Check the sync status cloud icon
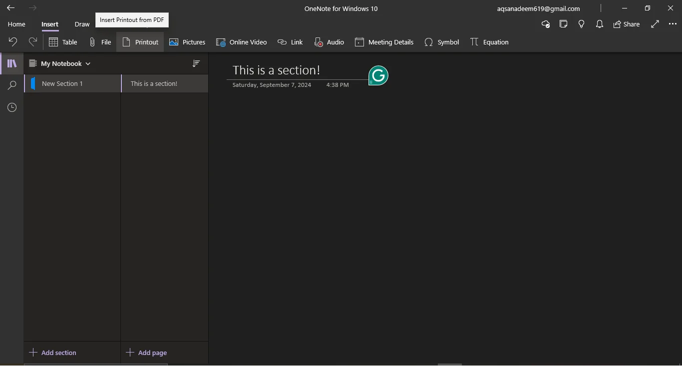Viewport: 682px width, 366px height. tap(546, 24)
